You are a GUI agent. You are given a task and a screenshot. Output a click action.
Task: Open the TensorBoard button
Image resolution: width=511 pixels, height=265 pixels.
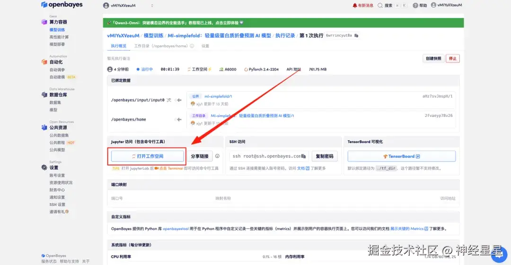[x=402, y=156]
